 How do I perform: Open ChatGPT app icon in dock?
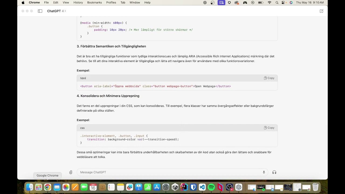click(239, 187)
